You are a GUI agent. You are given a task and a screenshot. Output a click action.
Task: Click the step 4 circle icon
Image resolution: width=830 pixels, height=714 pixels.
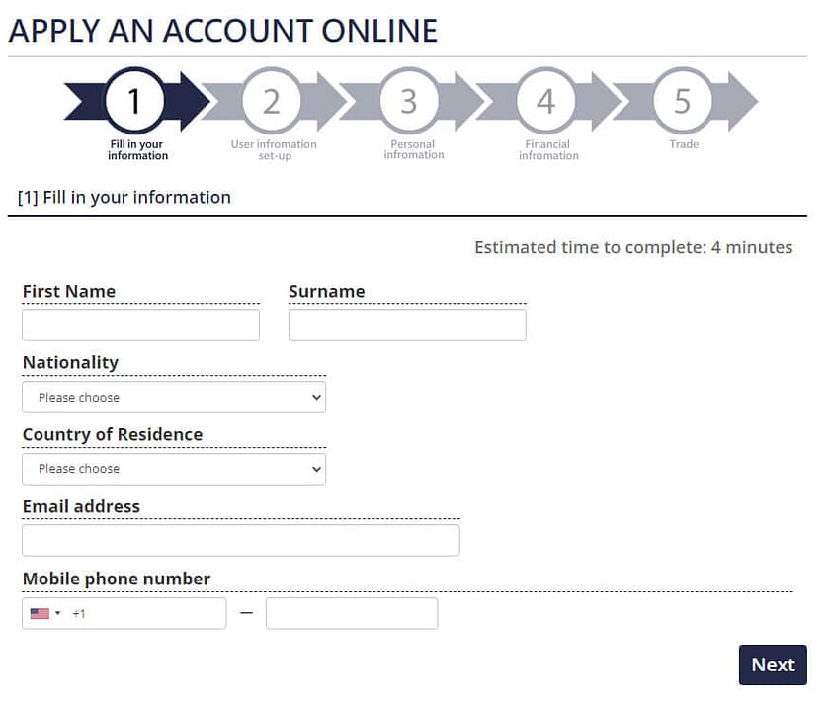(x=545, y=101)
